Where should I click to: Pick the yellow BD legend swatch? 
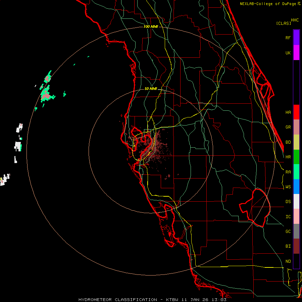coord(296,142)
